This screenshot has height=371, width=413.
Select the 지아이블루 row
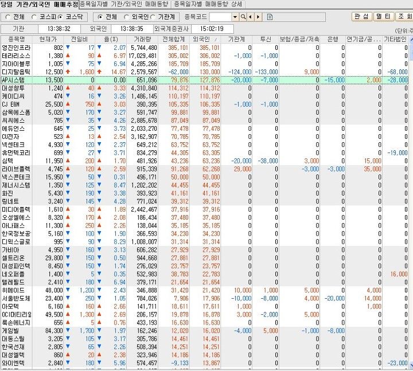click(x=204, y=64)
